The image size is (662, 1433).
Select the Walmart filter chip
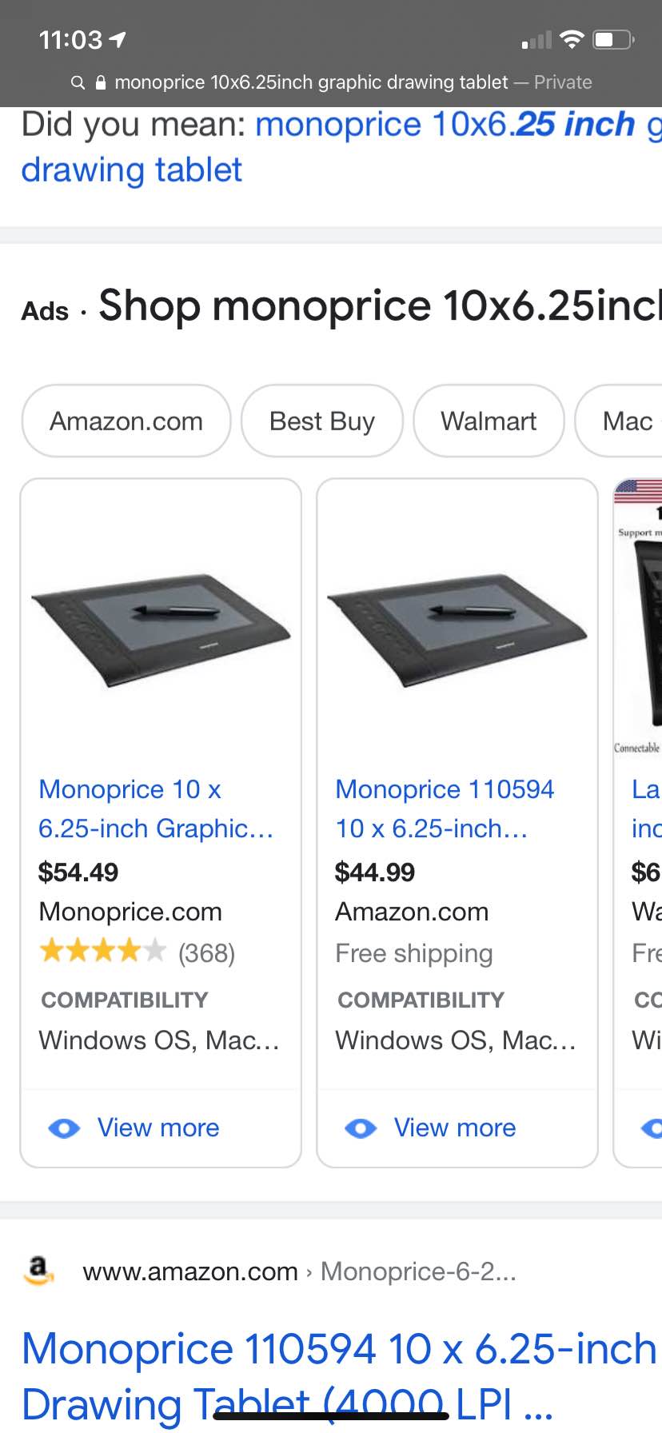(x=489, y=421)
